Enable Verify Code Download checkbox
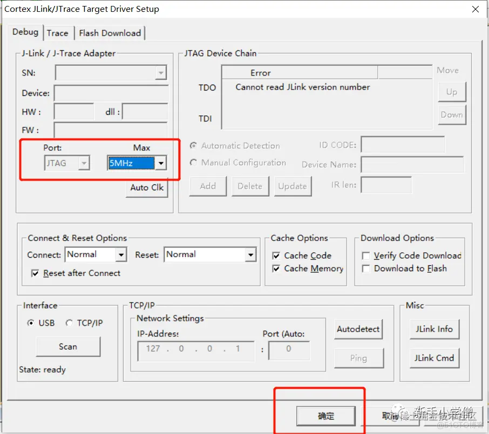Viewport: 489px width, 434px height. click(366, 256)
